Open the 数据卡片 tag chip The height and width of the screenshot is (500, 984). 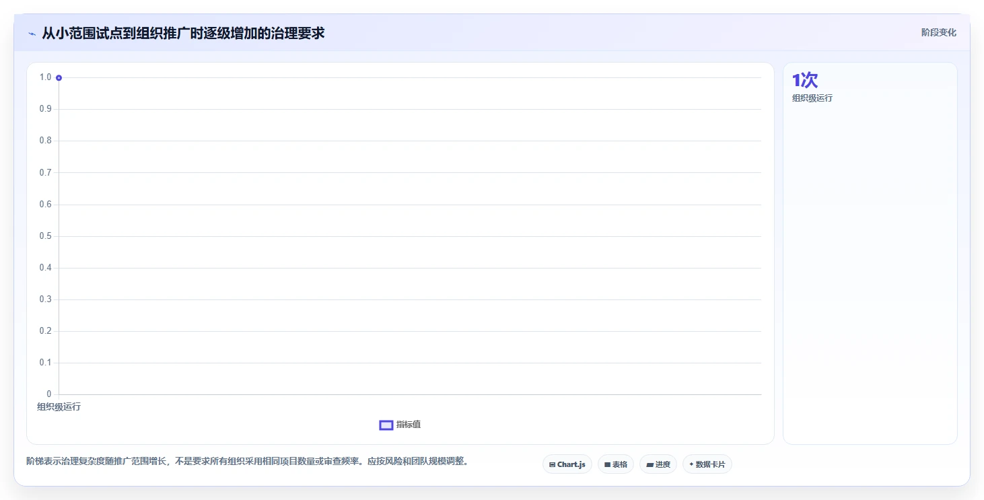[707, 464]
